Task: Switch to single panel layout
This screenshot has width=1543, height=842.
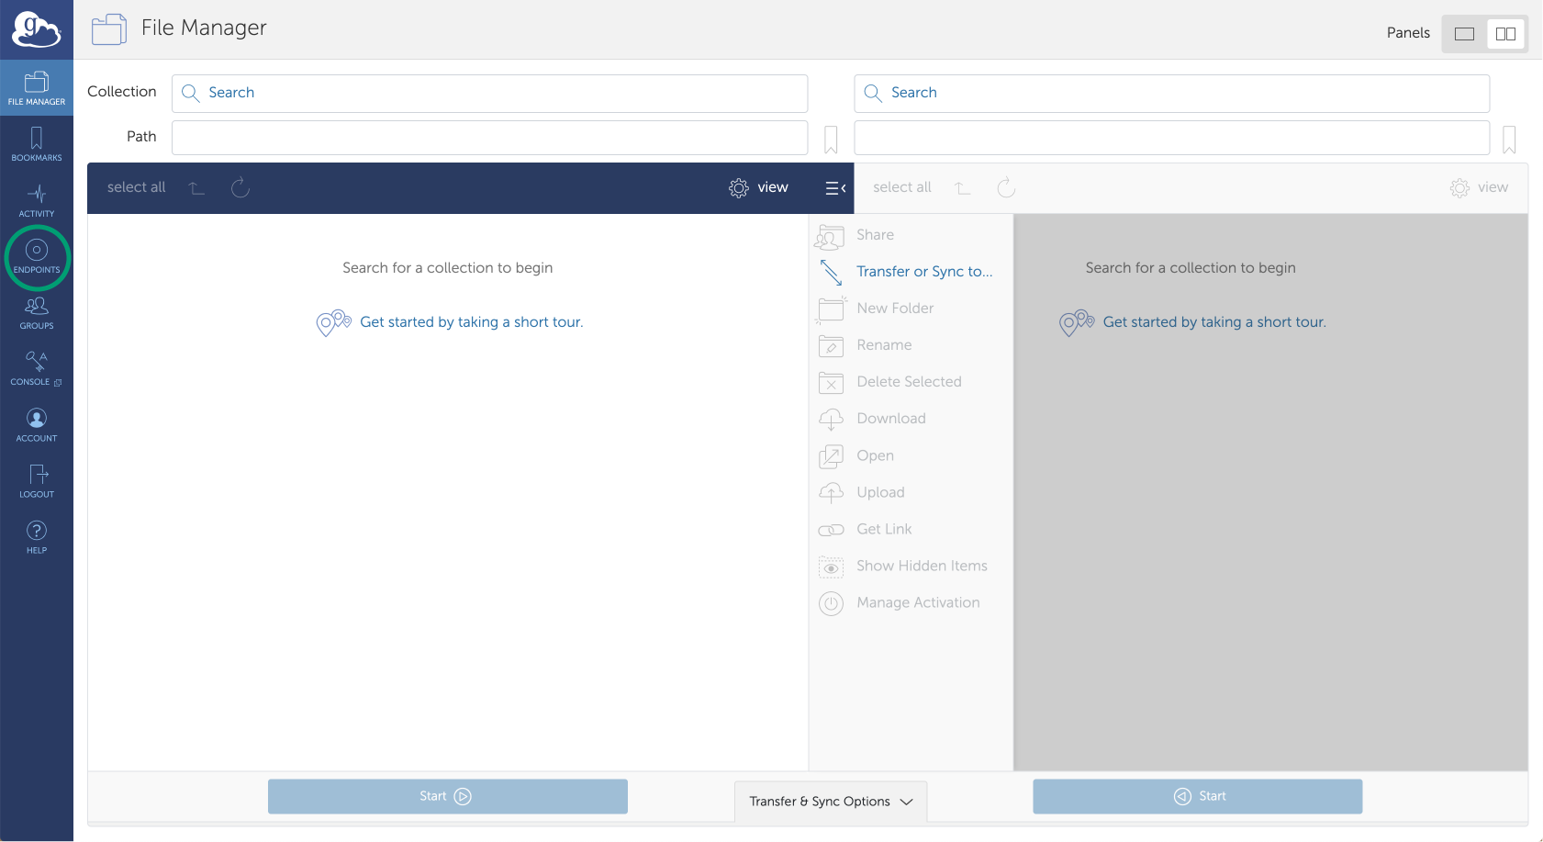Action: click(1464, 34)
